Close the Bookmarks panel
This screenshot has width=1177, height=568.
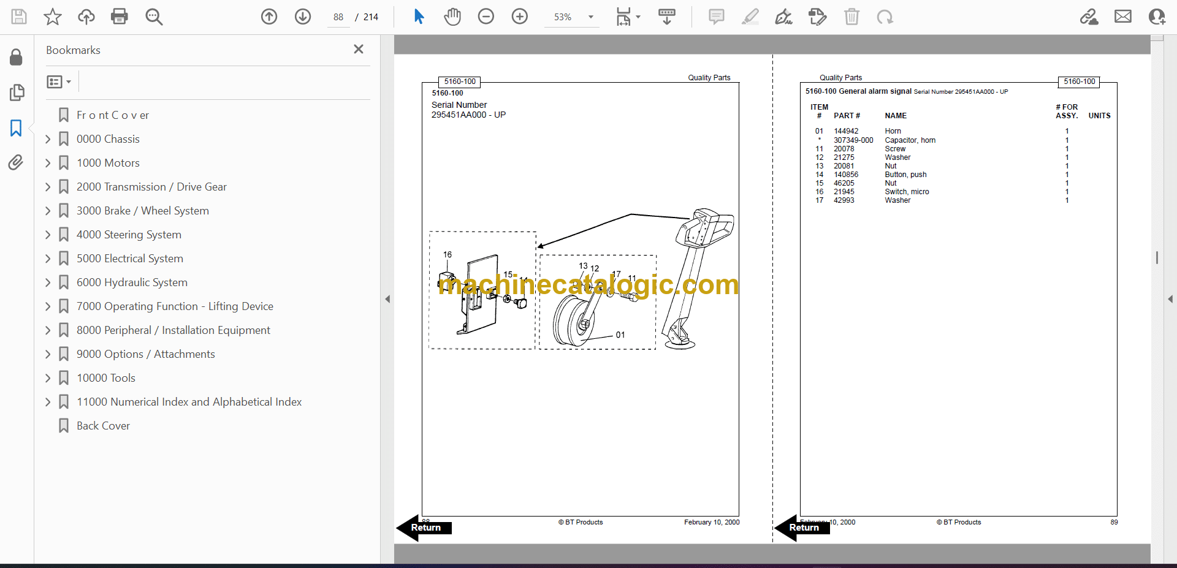point(359,49)
